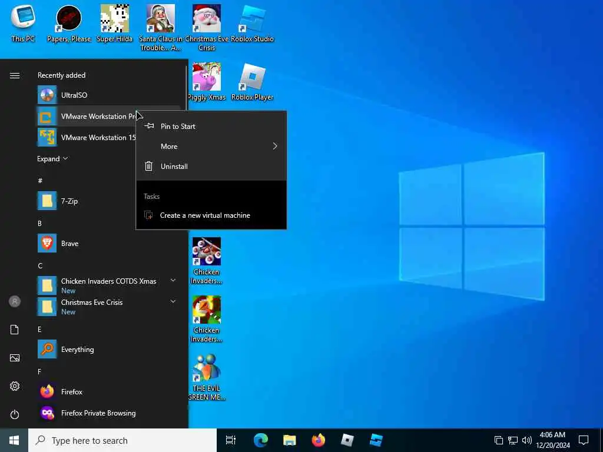
Task: Launch Brave from the app list
Action: point(108,243)
